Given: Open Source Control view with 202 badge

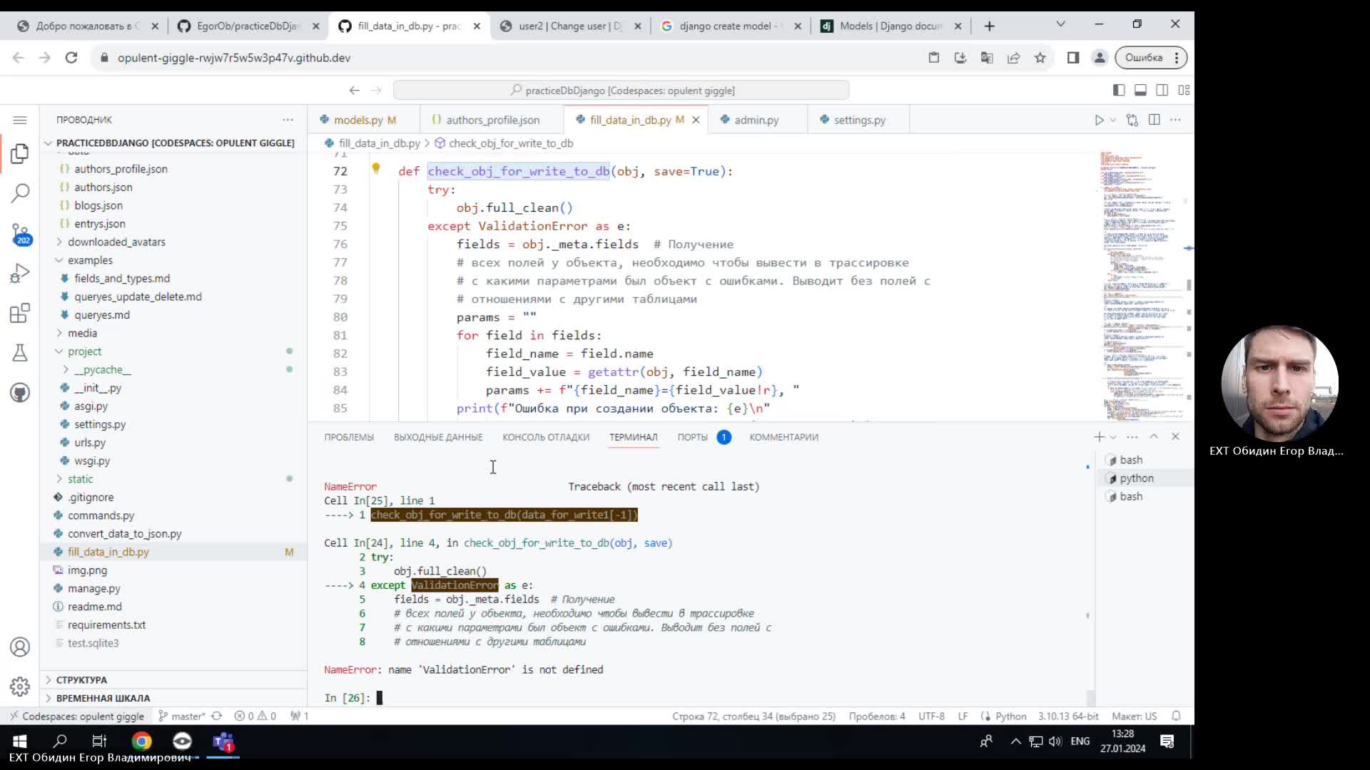Looking at the screenshot, I should point(20,233).
